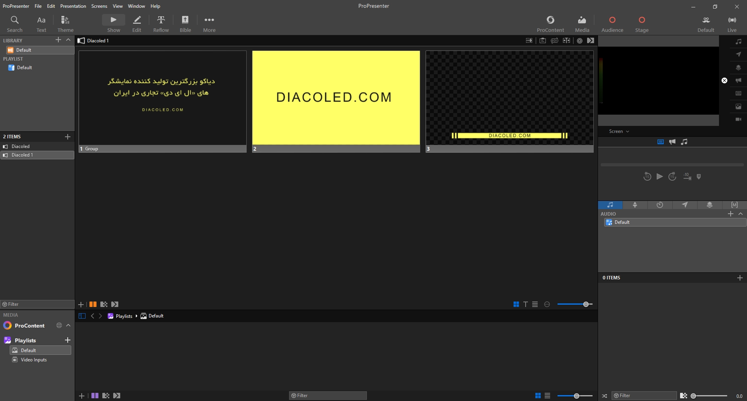747x401 pixels.
Task: Skip forward 15 seconds in transport
Action: (672, 177)
